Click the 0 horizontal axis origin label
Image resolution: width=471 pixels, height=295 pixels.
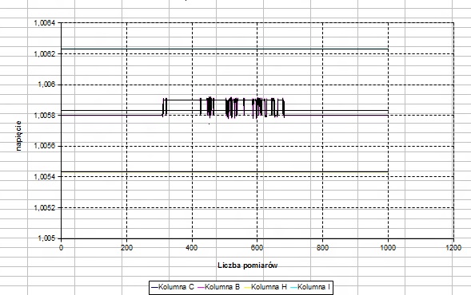click(61, 248)
